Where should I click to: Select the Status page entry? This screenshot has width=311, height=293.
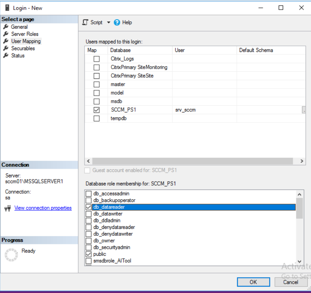pyautogui.click(x=17, y=55)
